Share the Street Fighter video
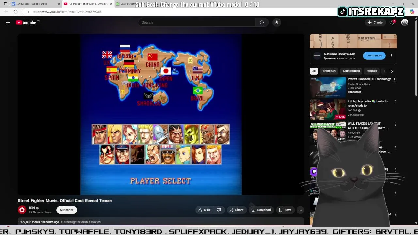The image size is (418, 235). point(236,210)
